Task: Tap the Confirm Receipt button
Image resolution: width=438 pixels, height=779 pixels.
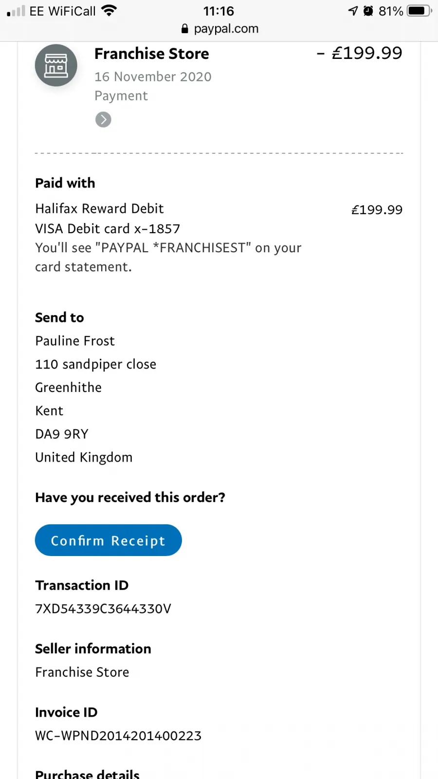Action: [x=108, y=540]
